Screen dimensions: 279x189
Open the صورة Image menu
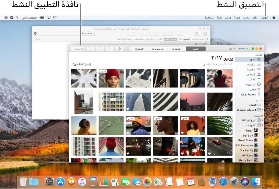(x=237, y=18)
